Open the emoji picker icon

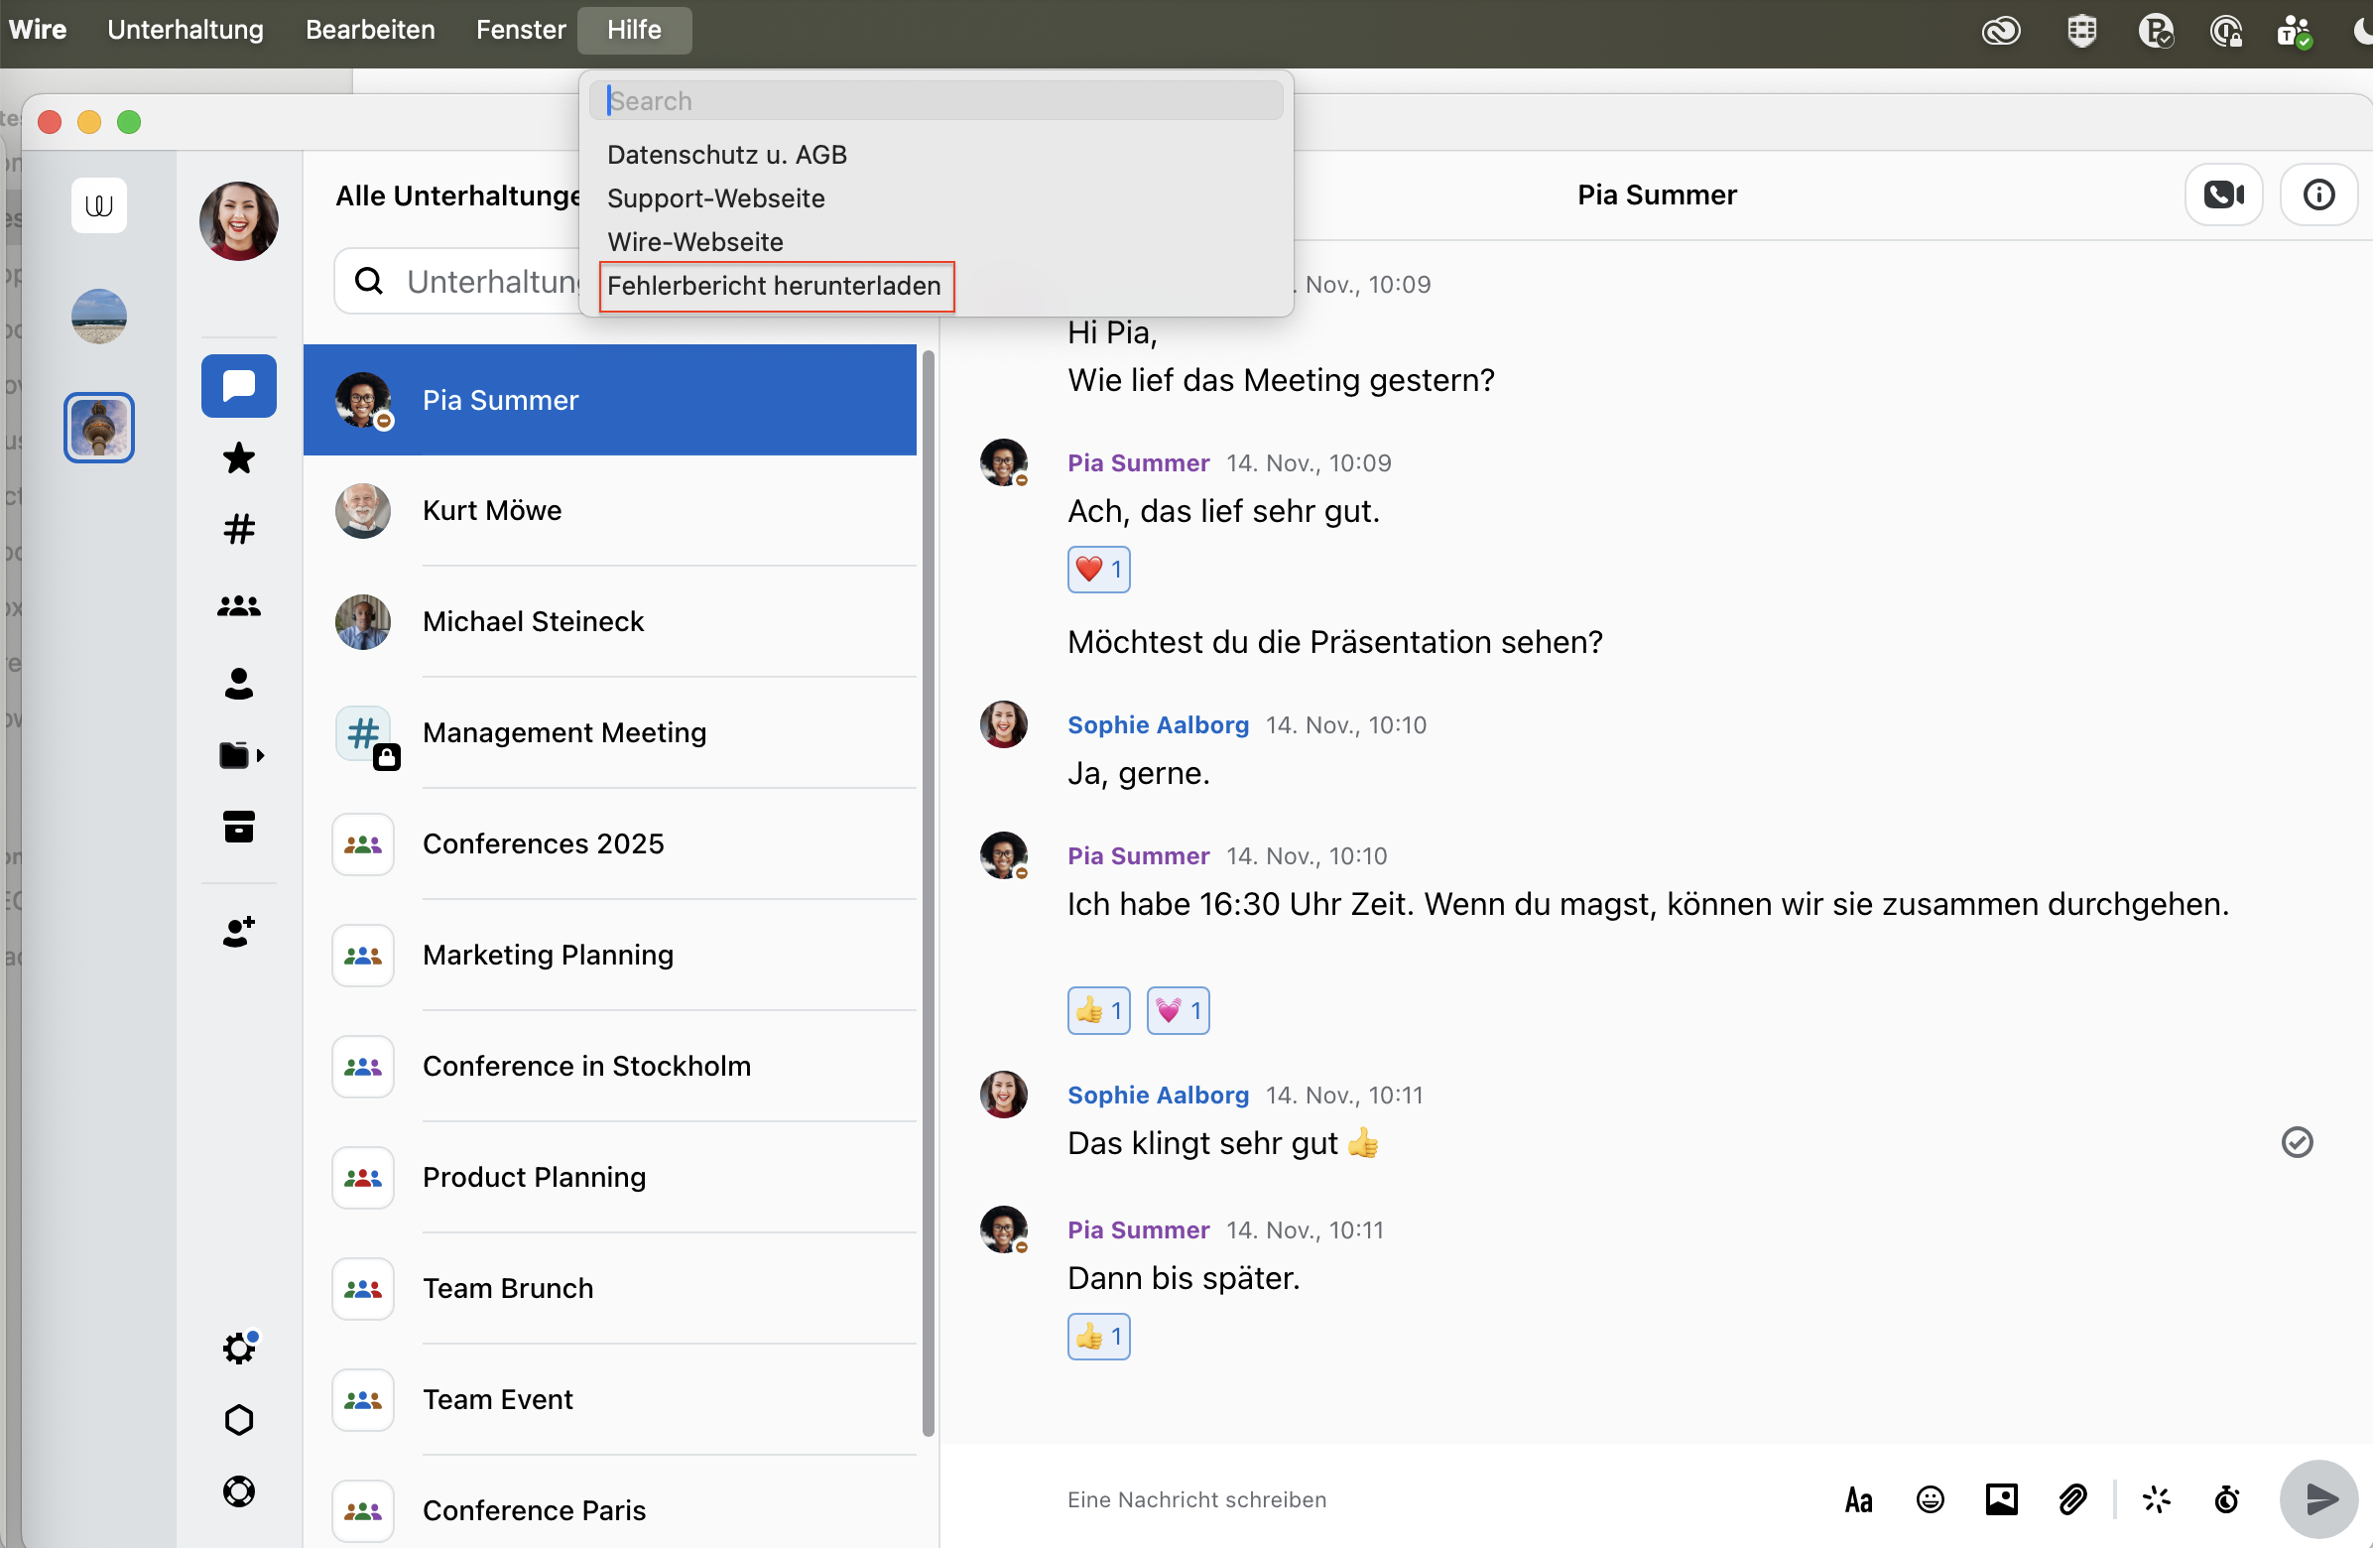pyautogui.click(x=1931, y=1499)
